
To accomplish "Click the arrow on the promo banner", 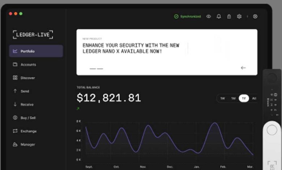I will coord(243,68).
